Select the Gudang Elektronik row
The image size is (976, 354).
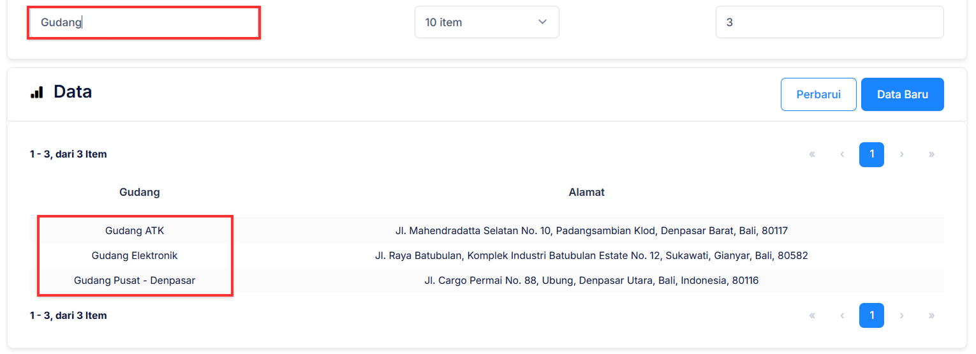click(135, 256)
